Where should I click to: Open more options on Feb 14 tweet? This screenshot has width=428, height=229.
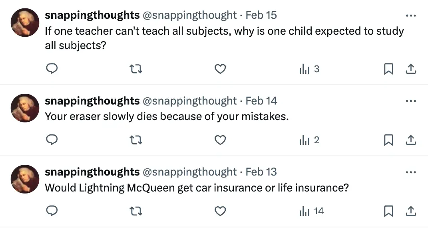(411, 101)
